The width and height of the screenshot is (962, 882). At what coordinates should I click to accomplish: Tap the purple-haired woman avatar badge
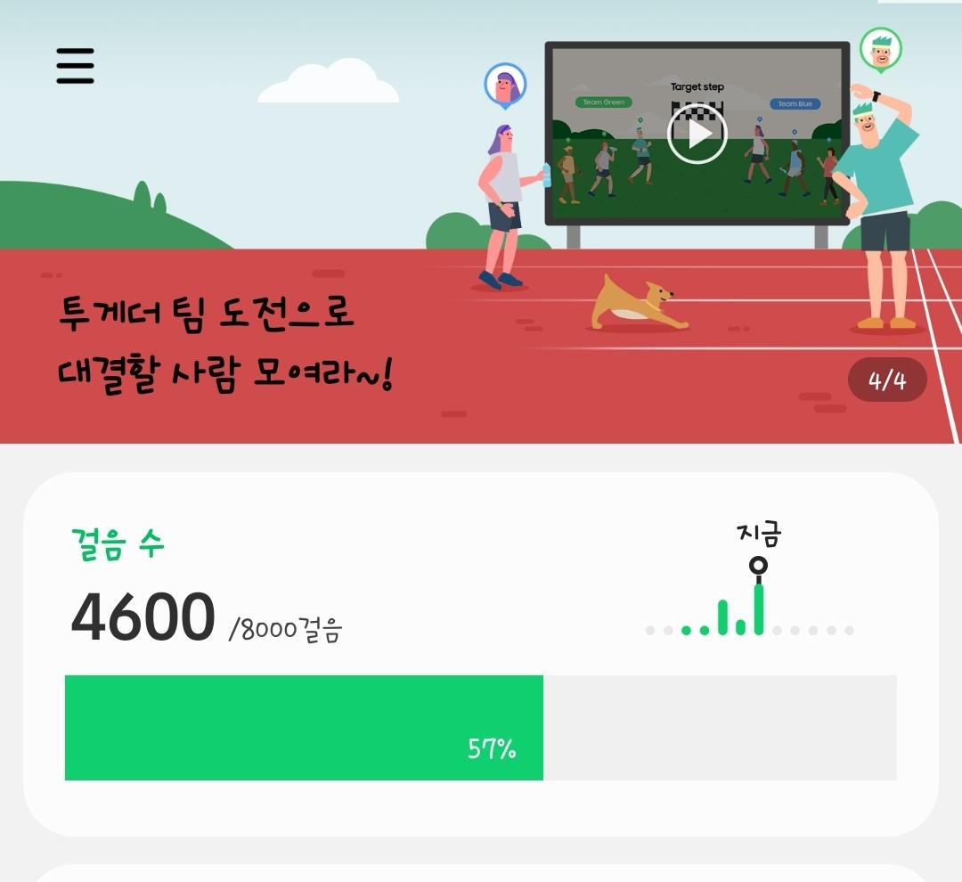[505, 86]
